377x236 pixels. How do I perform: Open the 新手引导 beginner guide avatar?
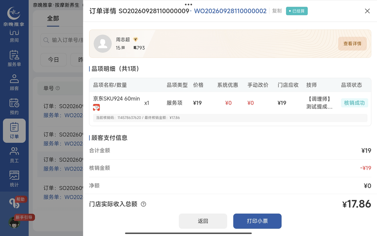coord(14,222)
